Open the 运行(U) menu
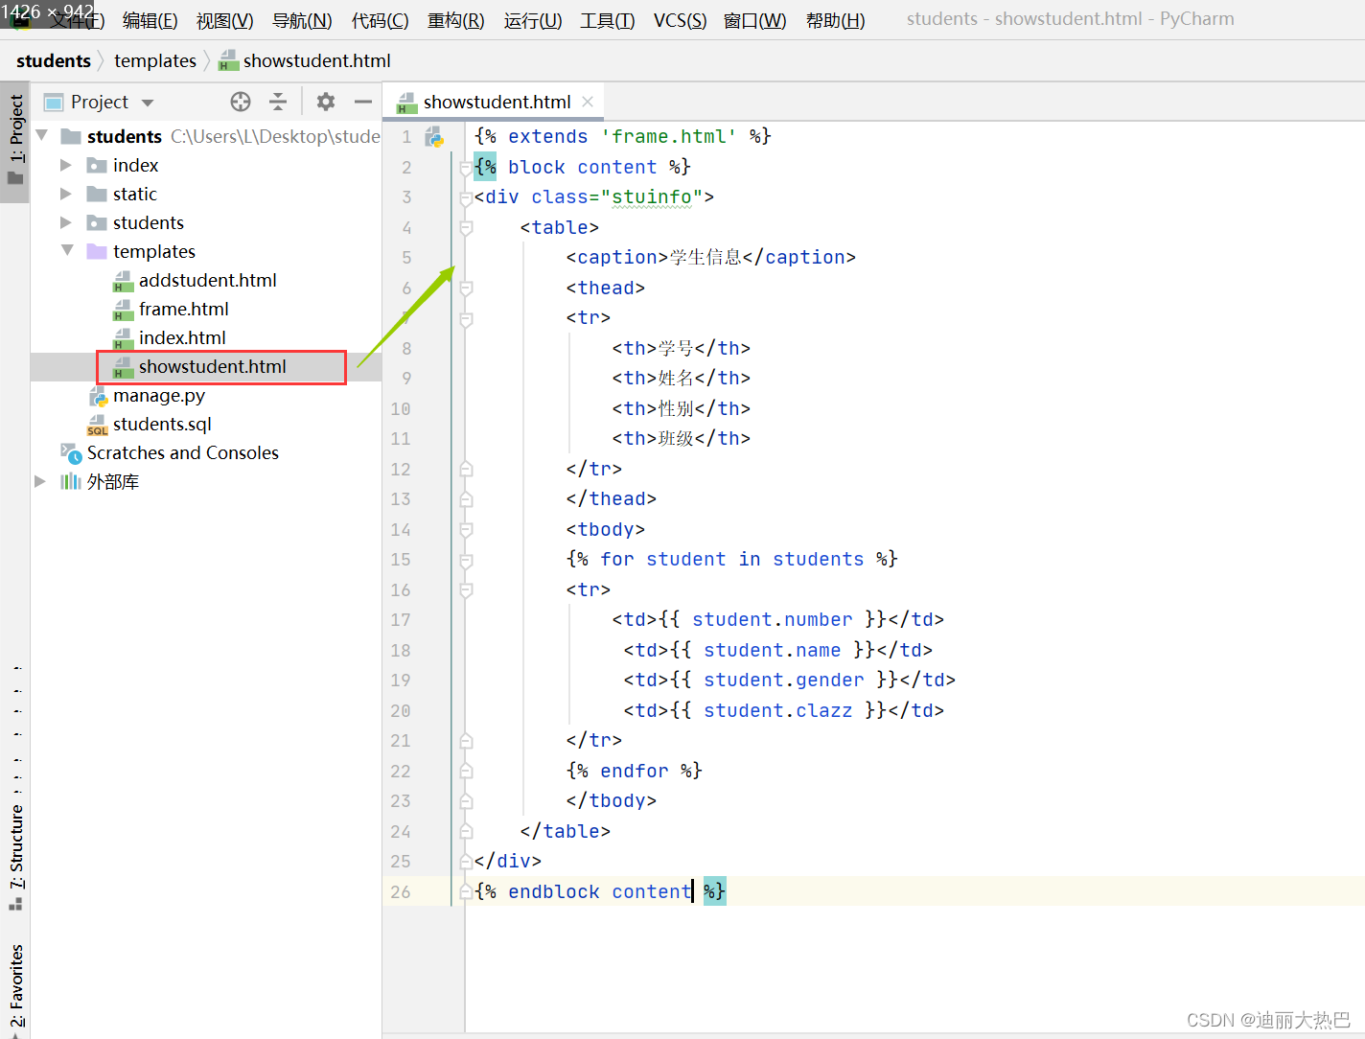The image size is (1365, 1039). pyautogui.click(x=533, y=20)
